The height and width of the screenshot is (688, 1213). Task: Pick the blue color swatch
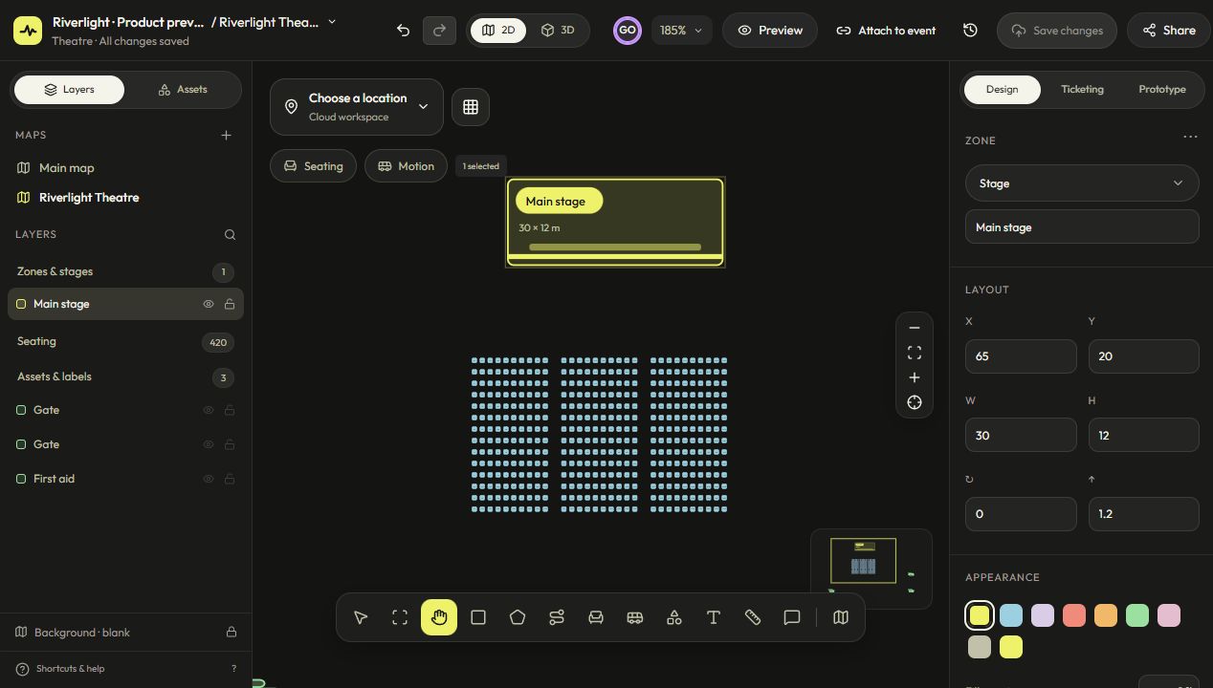point(1011,615)
